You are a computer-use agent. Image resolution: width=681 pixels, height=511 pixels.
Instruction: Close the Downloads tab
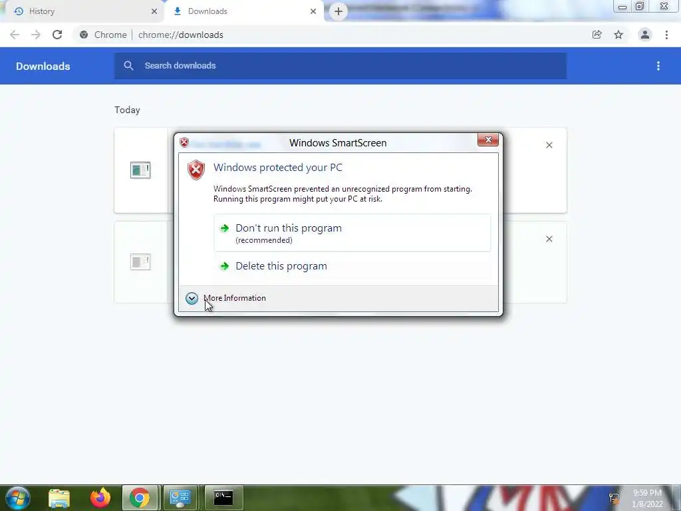(313, 11)
